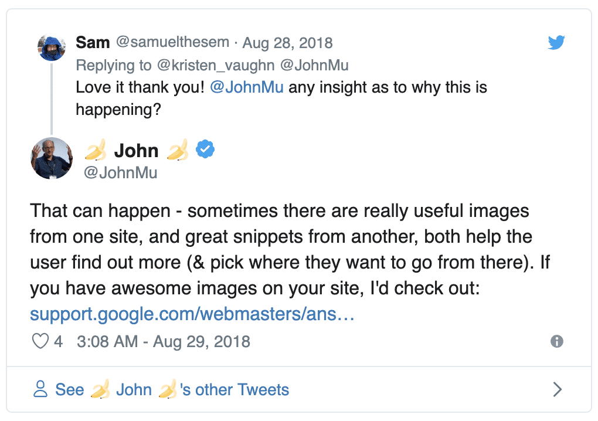Open John's profile avatar photo
598x421 pixels.
coord(52,158)
